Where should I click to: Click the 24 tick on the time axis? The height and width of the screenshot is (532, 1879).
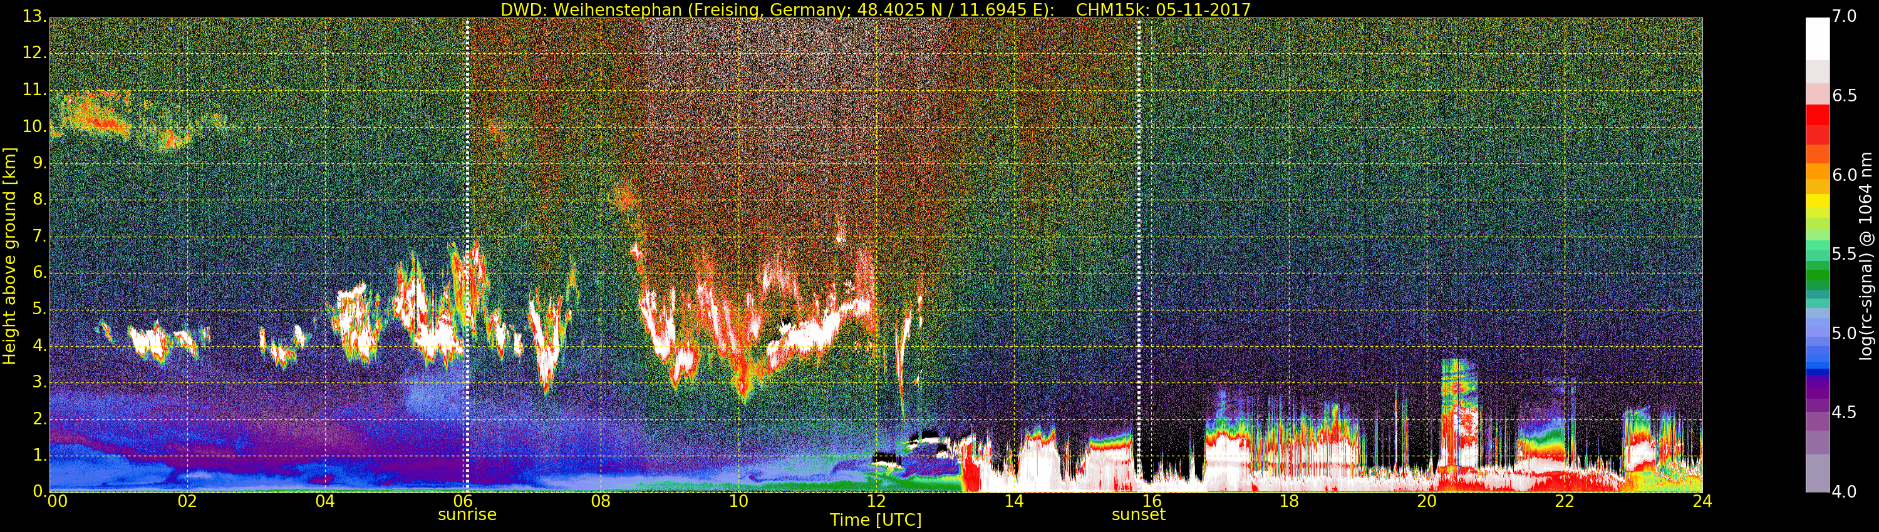[x=1702, y=501]
